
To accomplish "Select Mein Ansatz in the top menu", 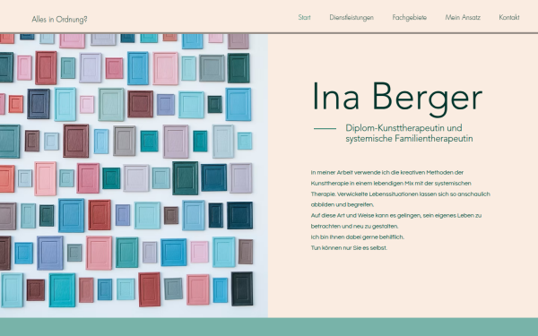I will 463,18.
